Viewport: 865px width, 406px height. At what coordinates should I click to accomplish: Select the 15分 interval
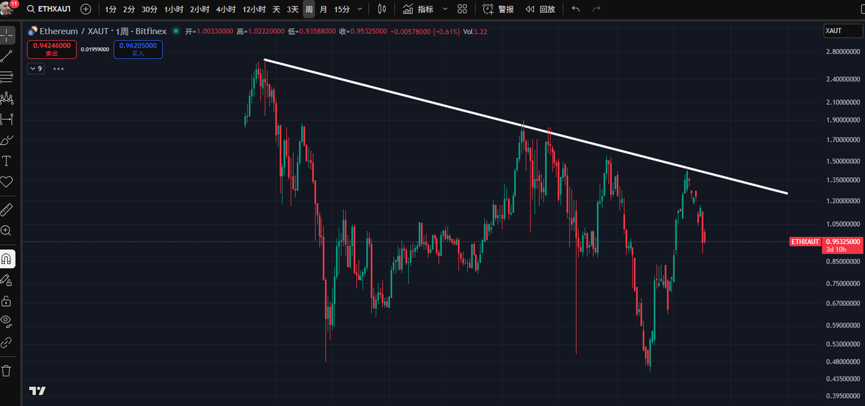click(x=342, y=9)
